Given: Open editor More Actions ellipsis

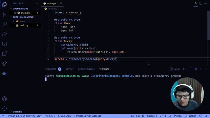Looking at the screenshot, I should tap(206, 3).
